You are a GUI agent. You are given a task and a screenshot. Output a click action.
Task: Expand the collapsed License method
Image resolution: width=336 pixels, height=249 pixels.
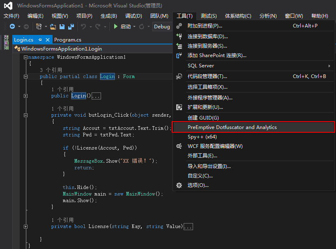[26, 226]
